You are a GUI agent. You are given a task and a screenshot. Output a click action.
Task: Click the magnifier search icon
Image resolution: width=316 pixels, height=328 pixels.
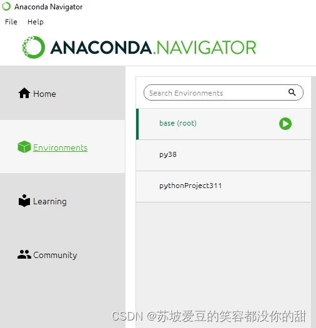292,92
